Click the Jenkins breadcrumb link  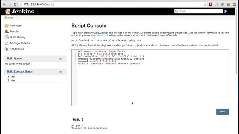click(x=9, y=17)
